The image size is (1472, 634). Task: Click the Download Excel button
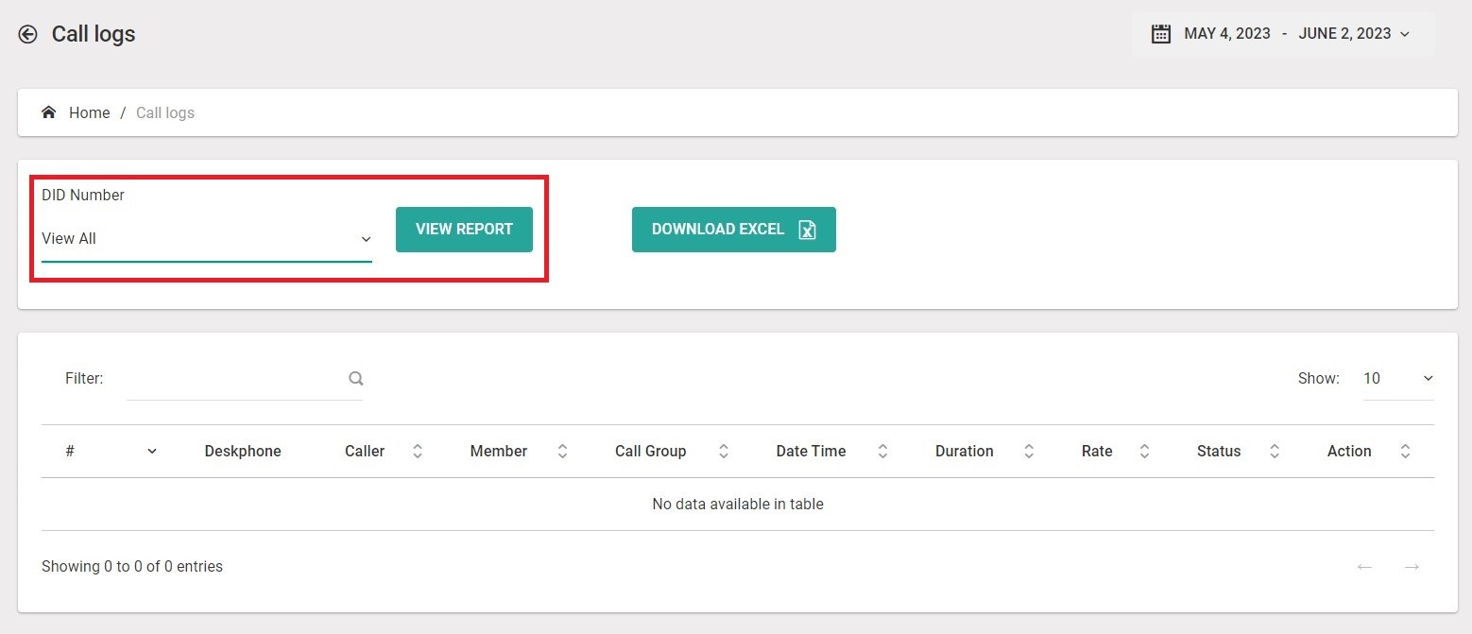tap(734, 230)
